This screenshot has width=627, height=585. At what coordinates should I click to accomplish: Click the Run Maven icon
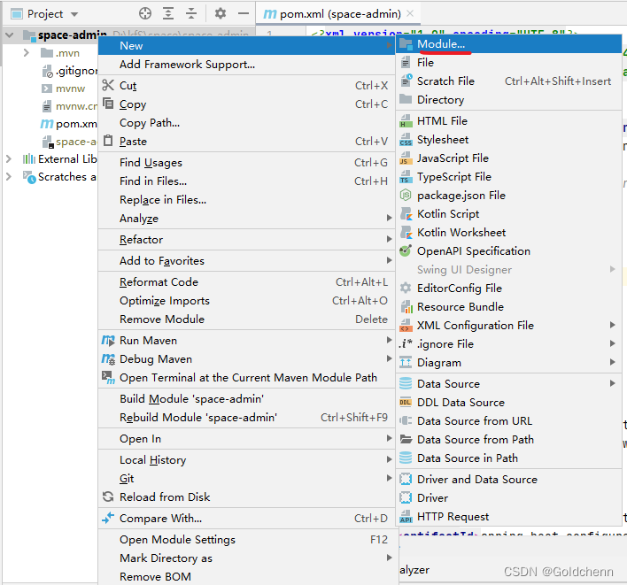[x=108, y=341]
